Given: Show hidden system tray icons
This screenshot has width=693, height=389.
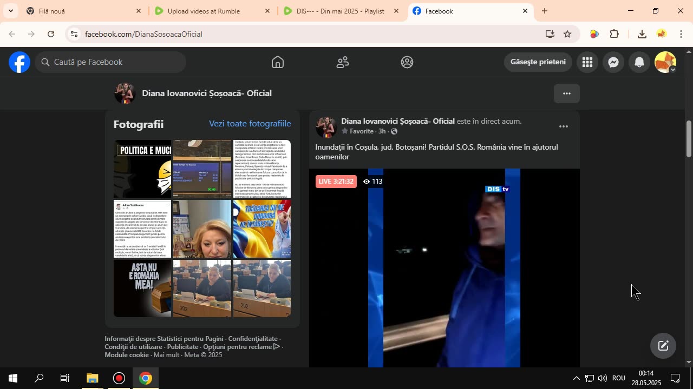Looking at the screenshot, I should click(576, 378).
